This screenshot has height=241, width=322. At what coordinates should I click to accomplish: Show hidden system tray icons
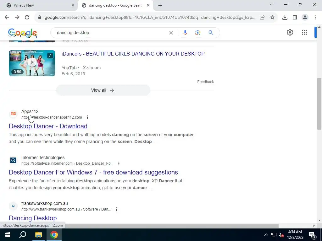click(266, 235)
